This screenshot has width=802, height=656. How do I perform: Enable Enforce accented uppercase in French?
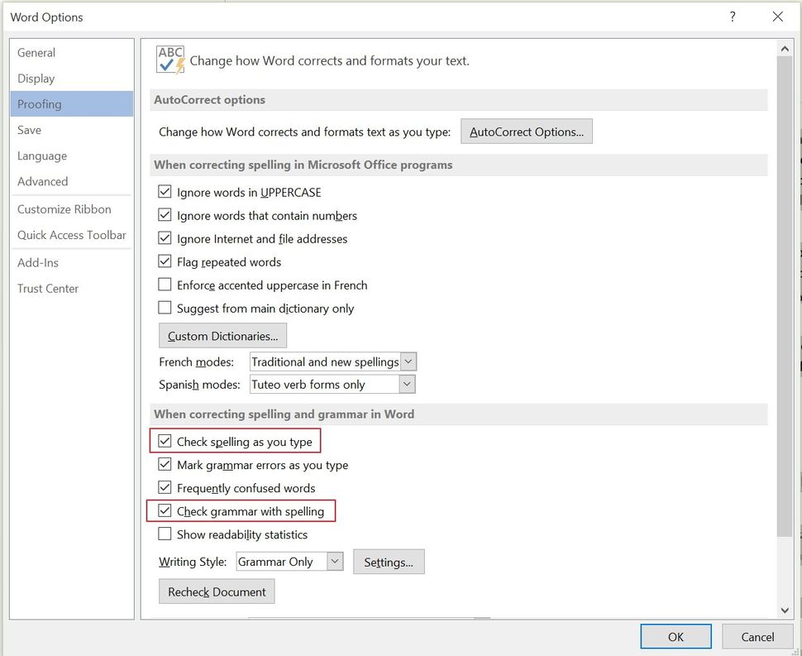[x=165, y=285]
